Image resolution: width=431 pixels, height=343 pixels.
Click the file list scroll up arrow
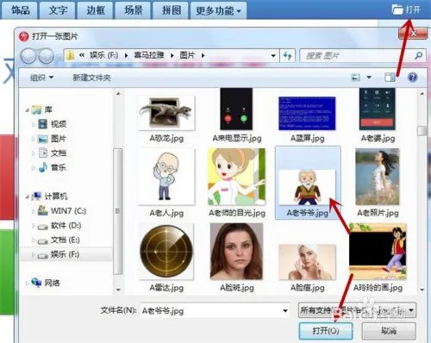[422, 93]
